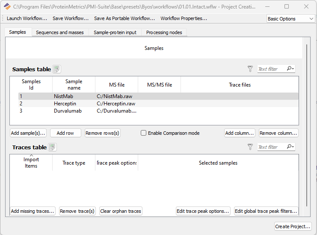
Task: Select the Herceptin sample row
Action: click(64, 104)
